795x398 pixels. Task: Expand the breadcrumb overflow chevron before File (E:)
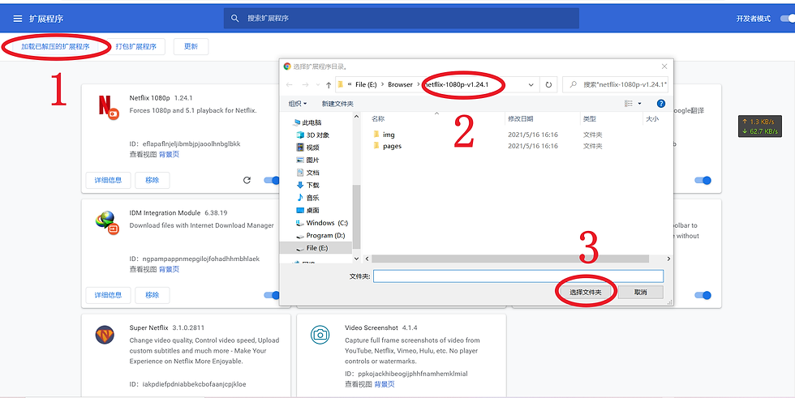(350, 84)
